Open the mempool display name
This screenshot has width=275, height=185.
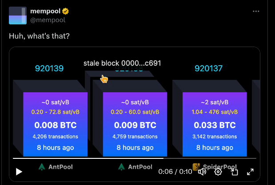[x=45, y=11]
